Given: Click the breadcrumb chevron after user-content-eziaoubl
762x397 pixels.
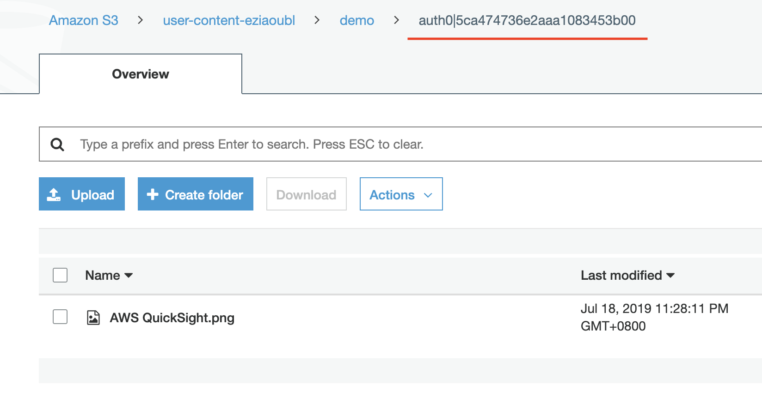Looking at the screenshot, I should [317, 20].
